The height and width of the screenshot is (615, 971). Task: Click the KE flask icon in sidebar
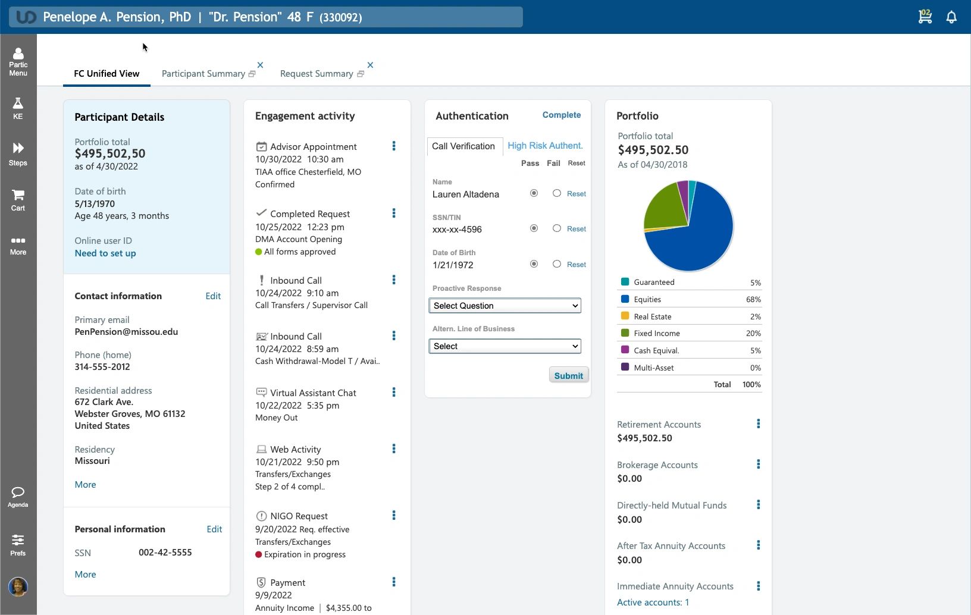[18, 108]
